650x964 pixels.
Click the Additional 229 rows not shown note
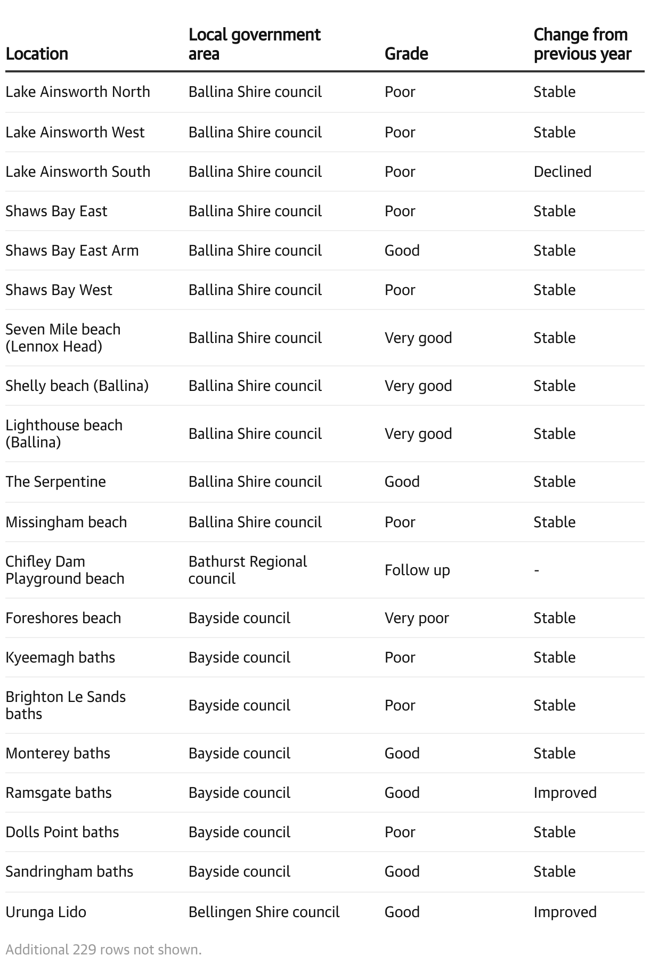[x=103, y=950]
